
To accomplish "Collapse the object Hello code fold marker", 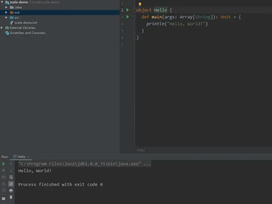I will pos(134,10).
